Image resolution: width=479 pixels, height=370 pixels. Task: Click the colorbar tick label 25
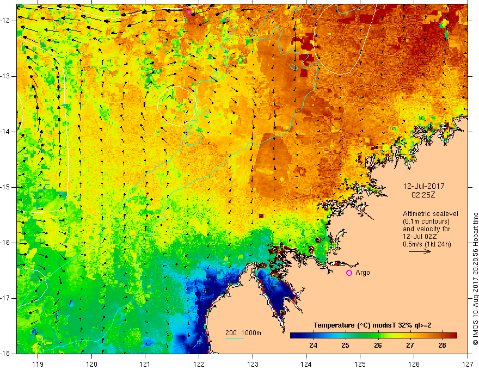pos(346,346)
